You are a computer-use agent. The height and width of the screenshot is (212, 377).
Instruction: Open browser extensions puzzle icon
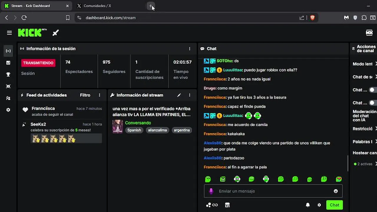tap(364, 18)
